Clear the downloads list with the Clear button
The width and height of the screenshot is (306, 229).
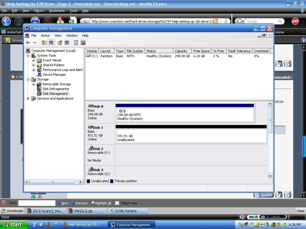300,211
